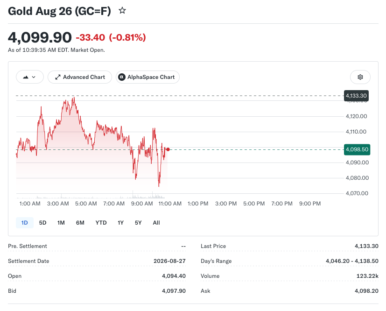Click the Pre. Settlement label
386x311 pixels.
28,246
